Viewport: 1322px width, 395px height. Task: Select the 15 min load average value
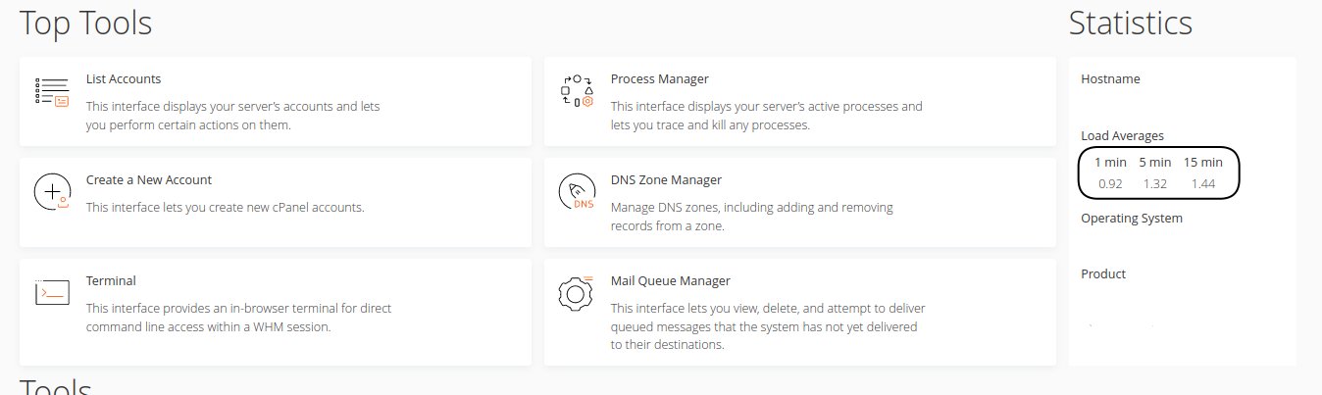(1203, 183)
